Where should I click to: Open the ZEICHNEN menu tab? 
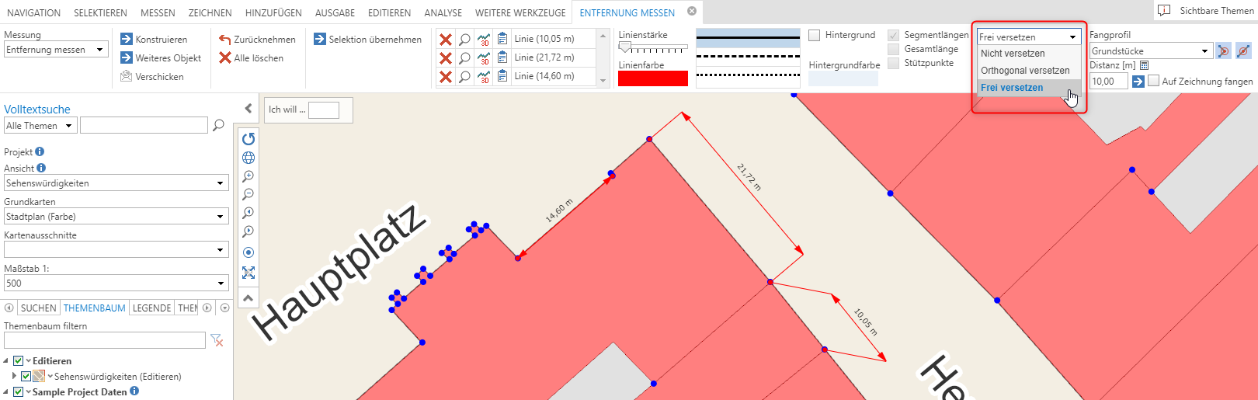[x=210, y=13]
